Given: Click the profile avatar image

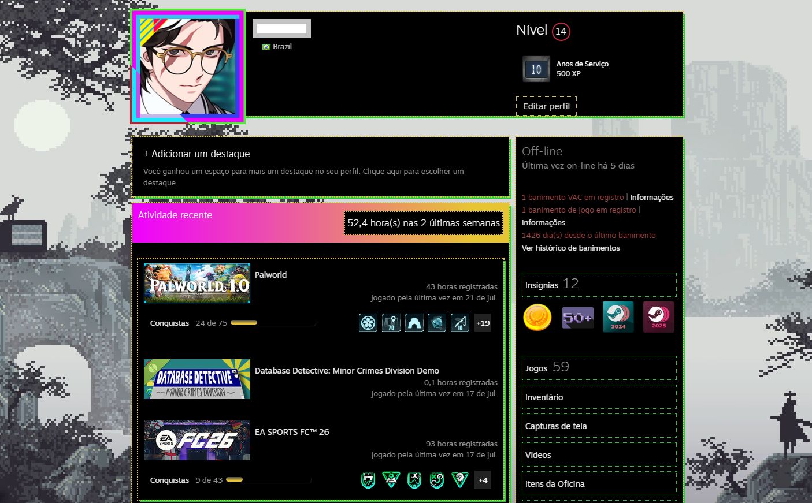Looking at the screenshot, I should [x=188, y=66].
